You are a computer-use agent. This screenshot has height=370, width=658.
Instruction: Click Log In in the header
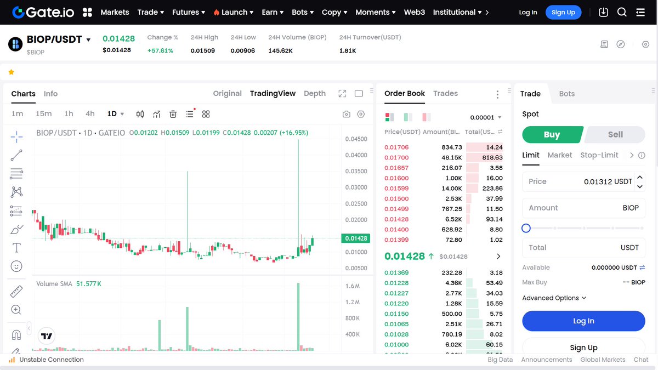[528, 12]
